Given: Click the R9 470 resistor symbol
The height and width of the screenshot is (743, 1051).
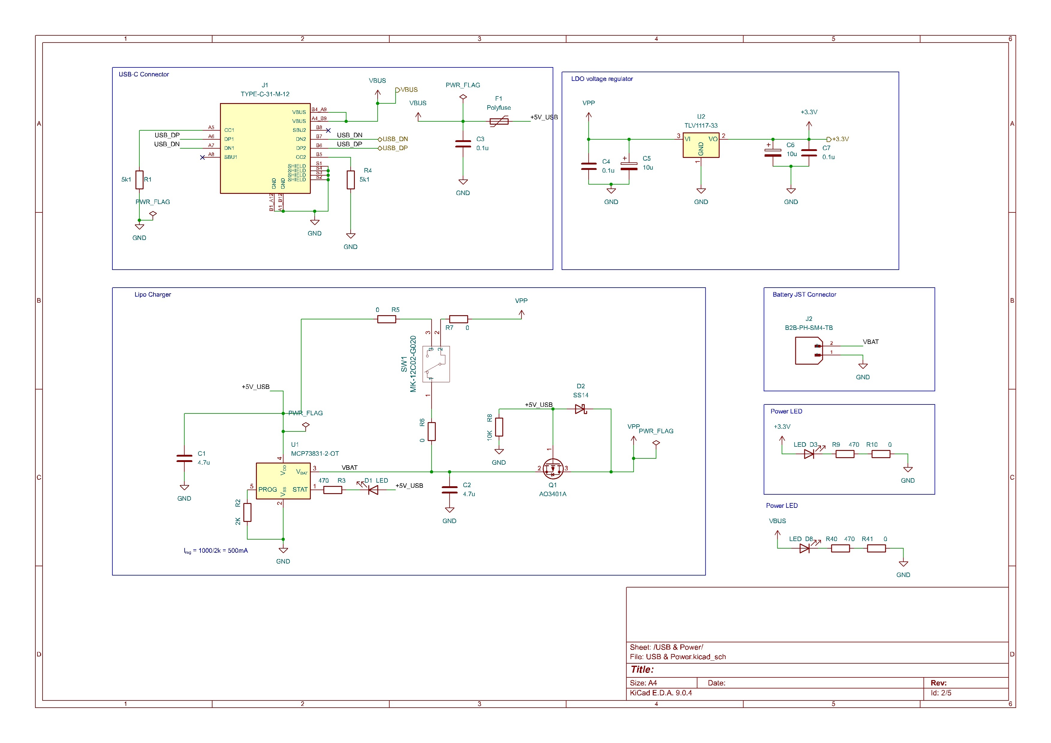Looking at the screenshot, I should coord(845,454).
